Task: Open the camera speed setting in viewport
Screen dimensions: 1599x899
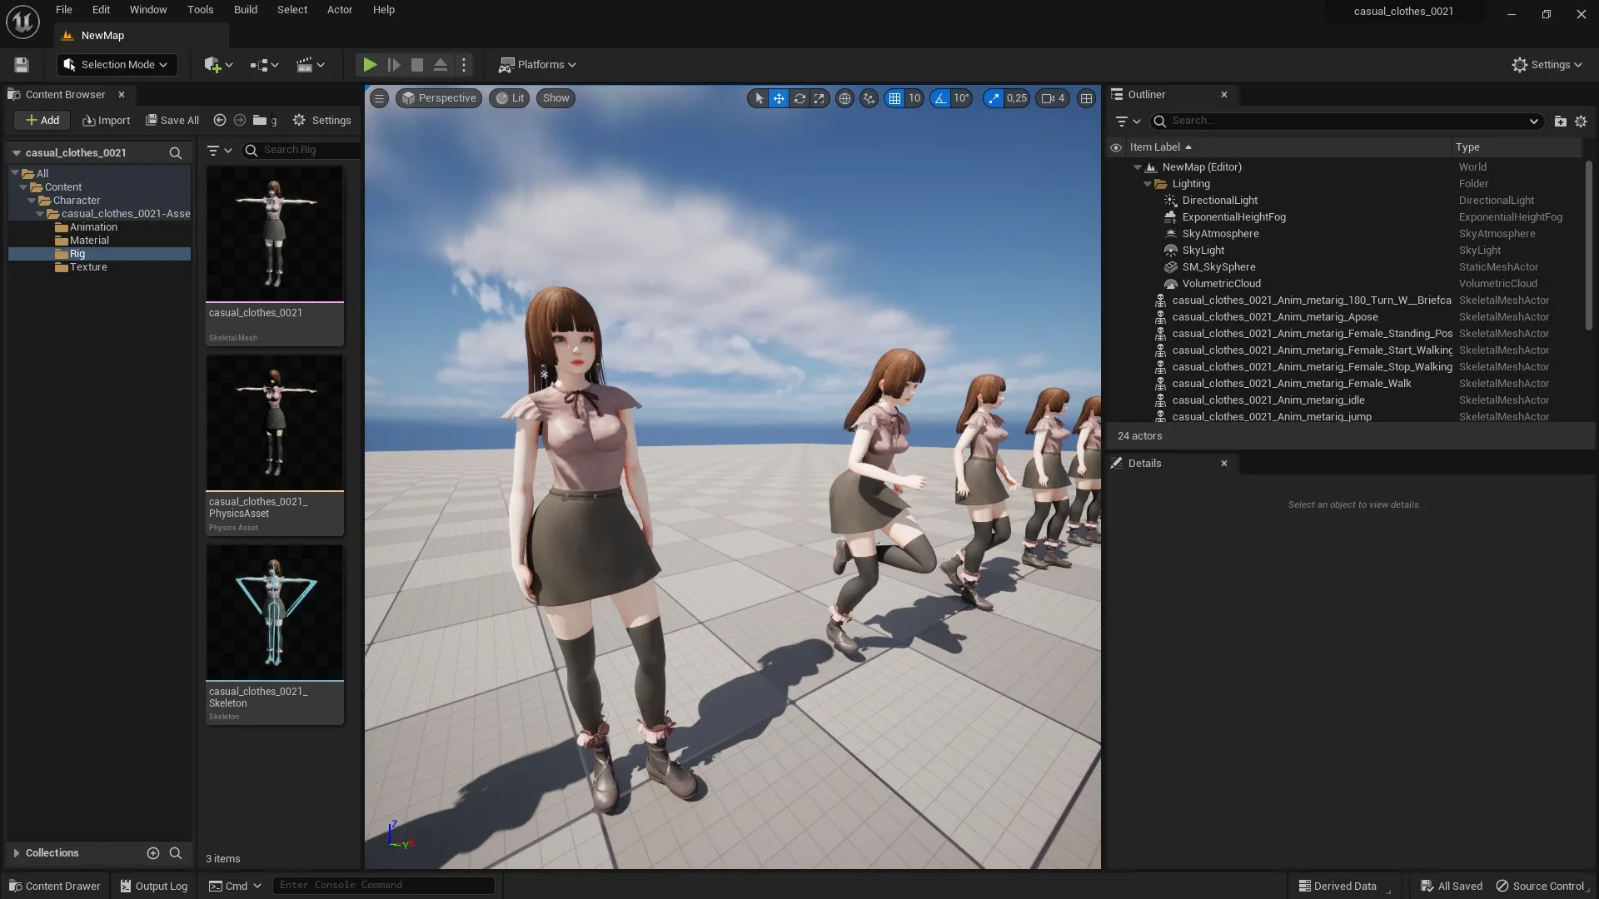Action: (1053, 98)
